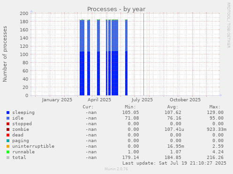Click the 'total' legend label
233x174 pixels.
tap(19, 158)
